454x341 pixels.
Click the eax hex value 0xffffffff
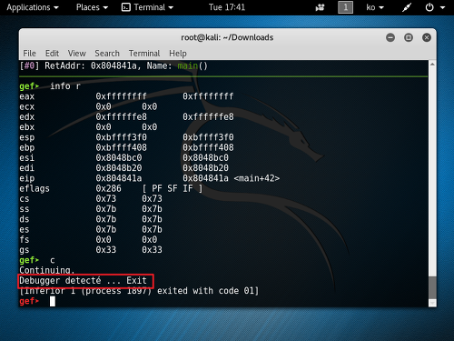point(121,96)
